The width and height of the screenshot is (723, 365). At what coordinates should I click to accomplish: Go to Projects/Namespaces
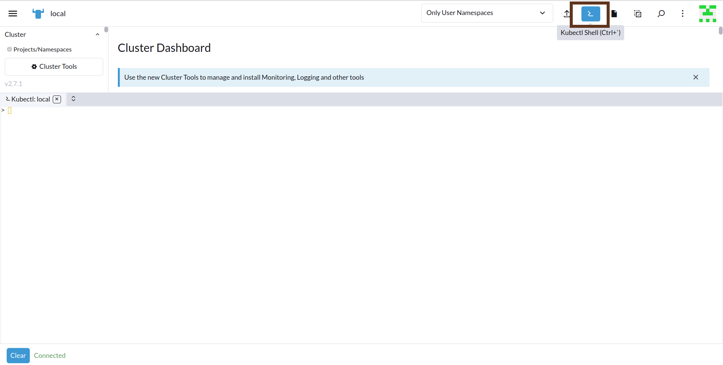pyautogui.click(x=42, y=50)
